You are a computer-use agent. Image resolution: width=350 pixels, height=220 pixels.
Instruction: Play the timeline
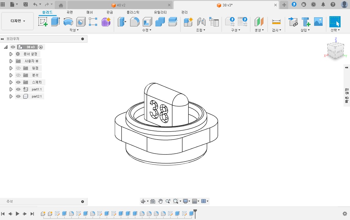(x=17, y=214)
